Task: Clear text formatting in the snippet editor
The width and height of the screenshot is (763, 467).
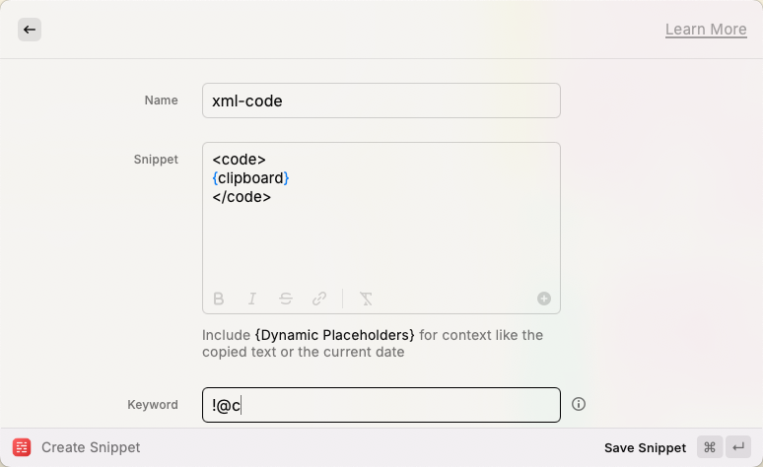Action: click(366, 299)
